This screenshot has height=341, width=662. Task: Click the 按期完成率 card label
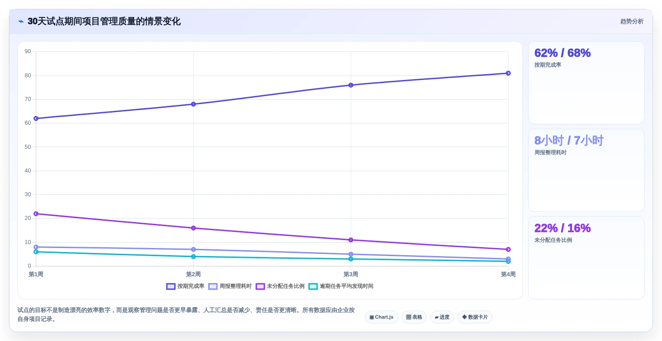coord(547,65)
